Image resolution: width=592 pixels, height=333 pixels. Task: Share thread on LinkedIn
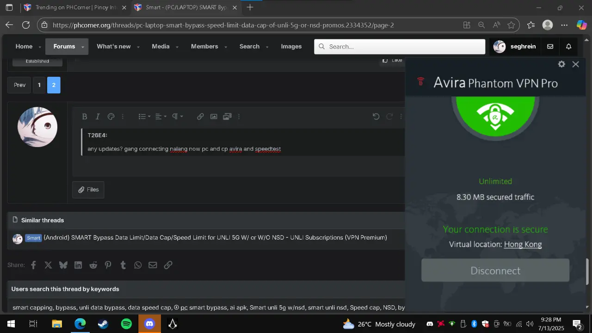78,265
